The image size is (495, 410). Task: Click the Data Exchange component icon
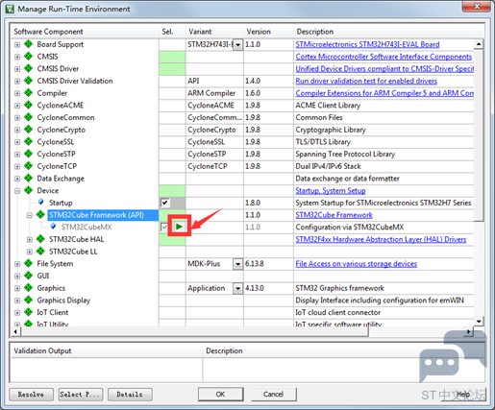point(29,178)
